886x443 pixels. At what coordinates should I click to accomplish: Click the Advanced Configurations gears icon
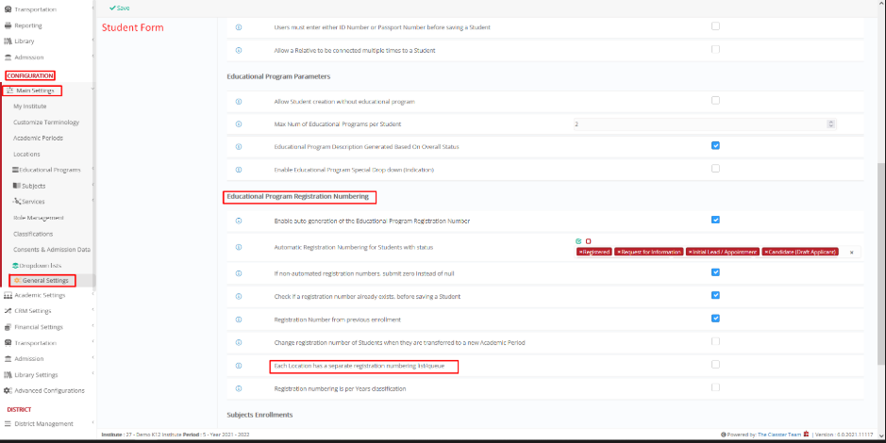pos(8,390)
